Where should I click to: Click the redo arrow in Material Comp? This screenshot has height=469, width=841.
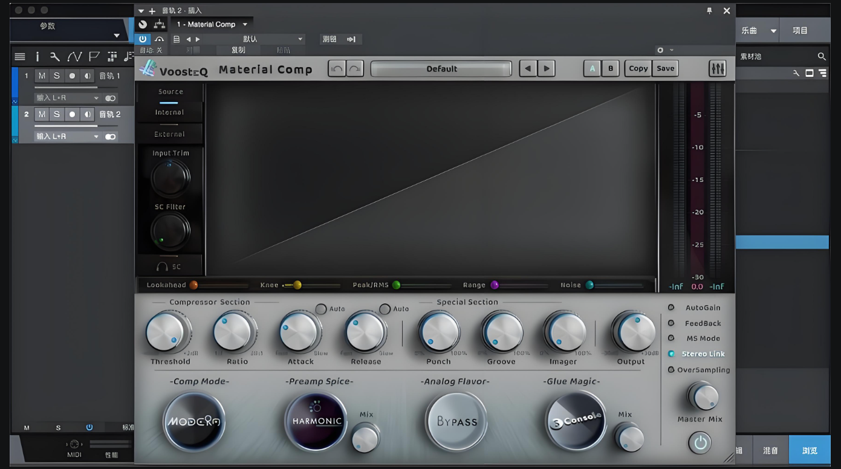[x=355, y=69]
